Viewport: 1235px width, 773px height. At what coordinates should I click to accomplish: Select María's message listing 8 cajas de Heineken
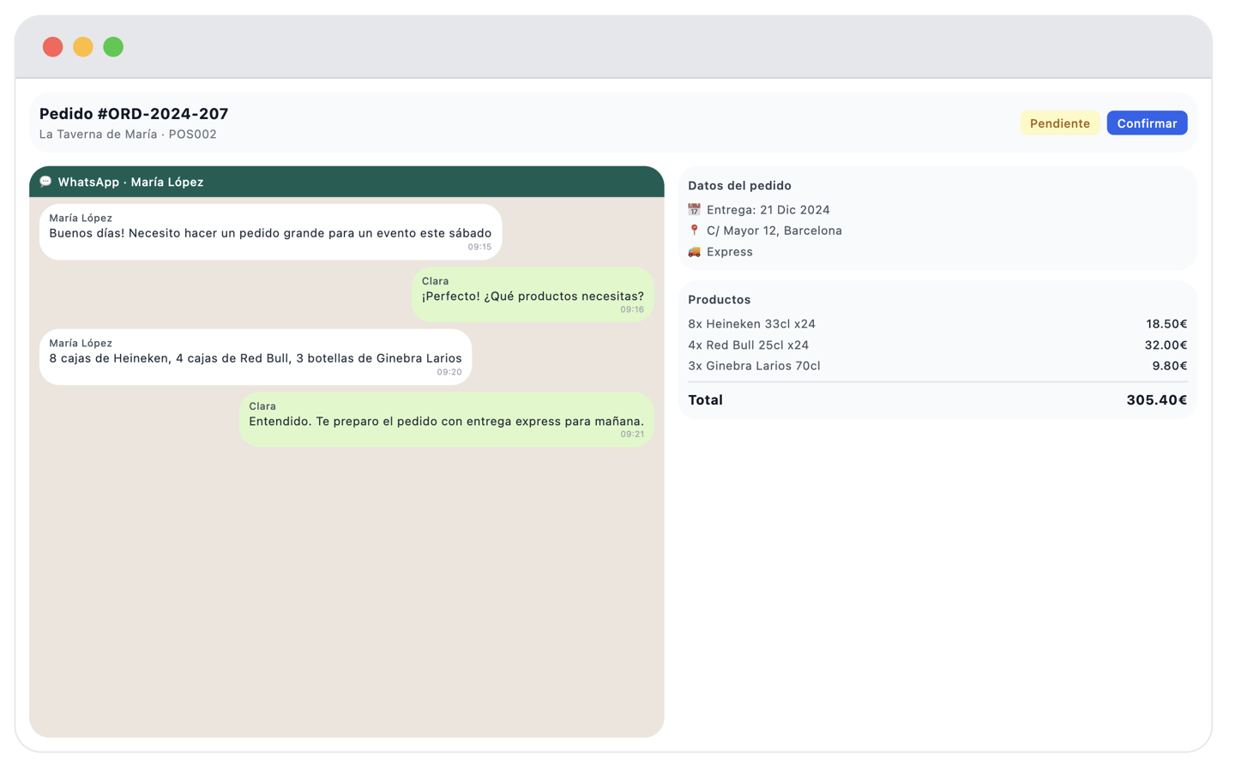[256, 357]
